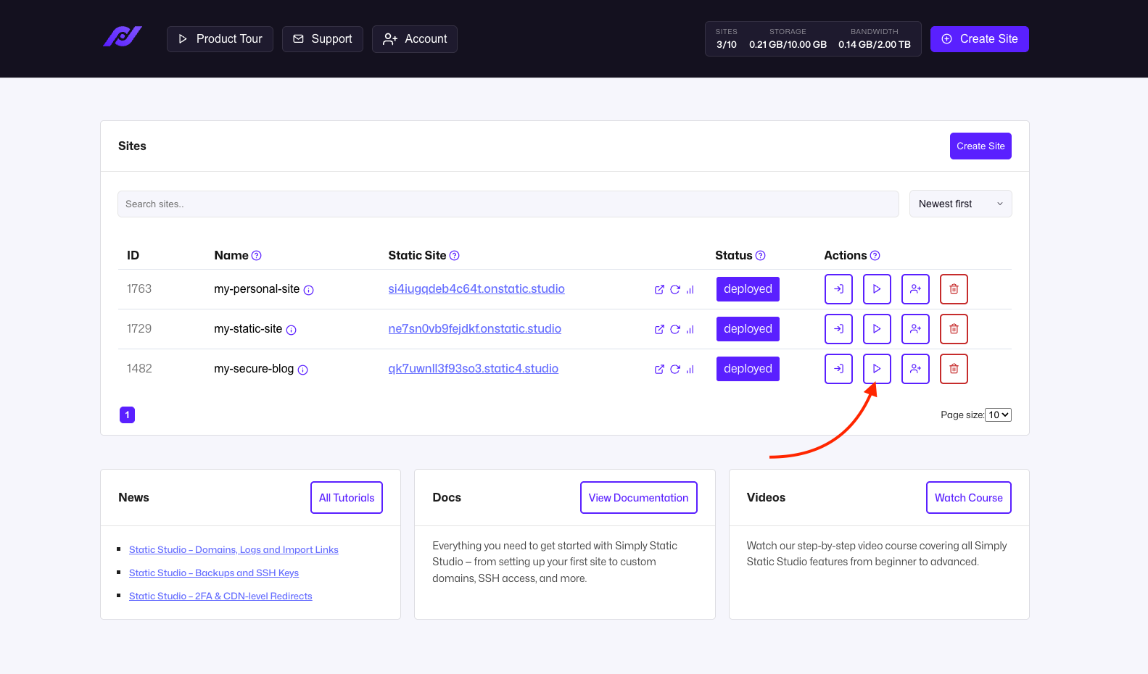The width and height of the screenshot is (1148, 674).
Task: Open my-personal-site in external tab icon
Action: click(659, 290)
